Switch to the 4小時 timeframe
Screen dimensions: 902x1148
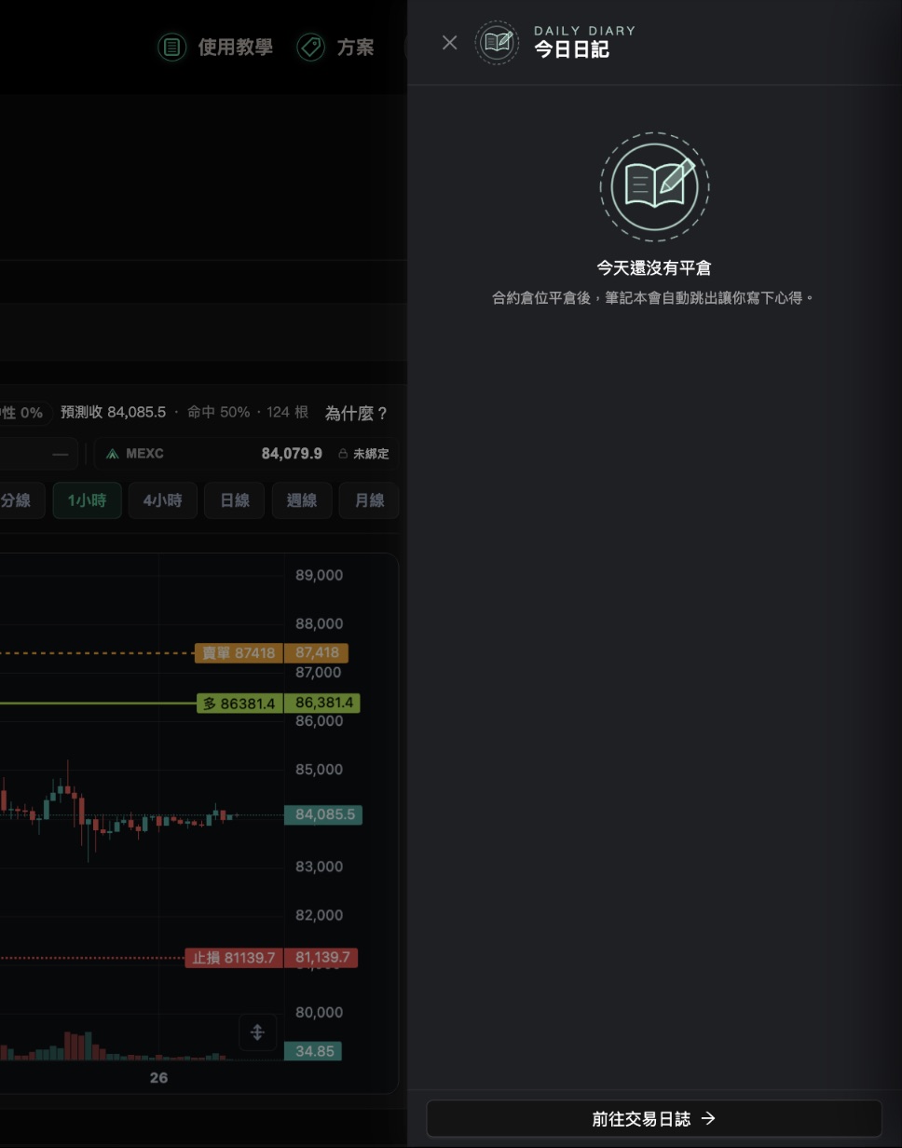pyautogui.click(x=162, y=500)
